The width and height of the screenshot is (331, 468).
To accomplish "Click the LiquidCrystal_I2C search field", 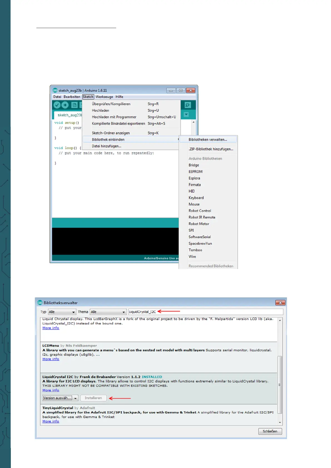I will (x=206, y=312).
